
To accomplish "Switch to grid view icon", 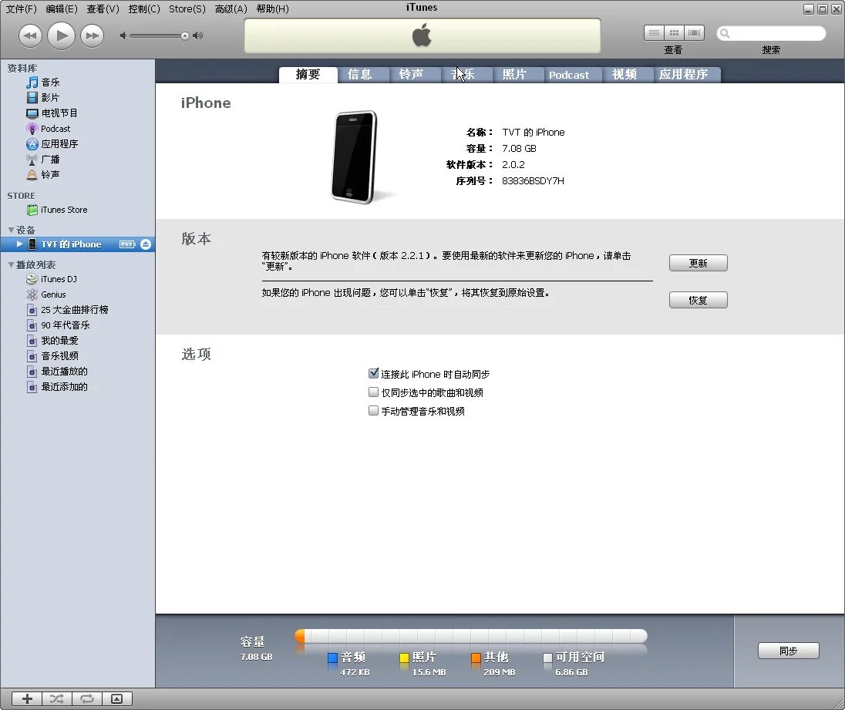I will click(x=674, y=33).
